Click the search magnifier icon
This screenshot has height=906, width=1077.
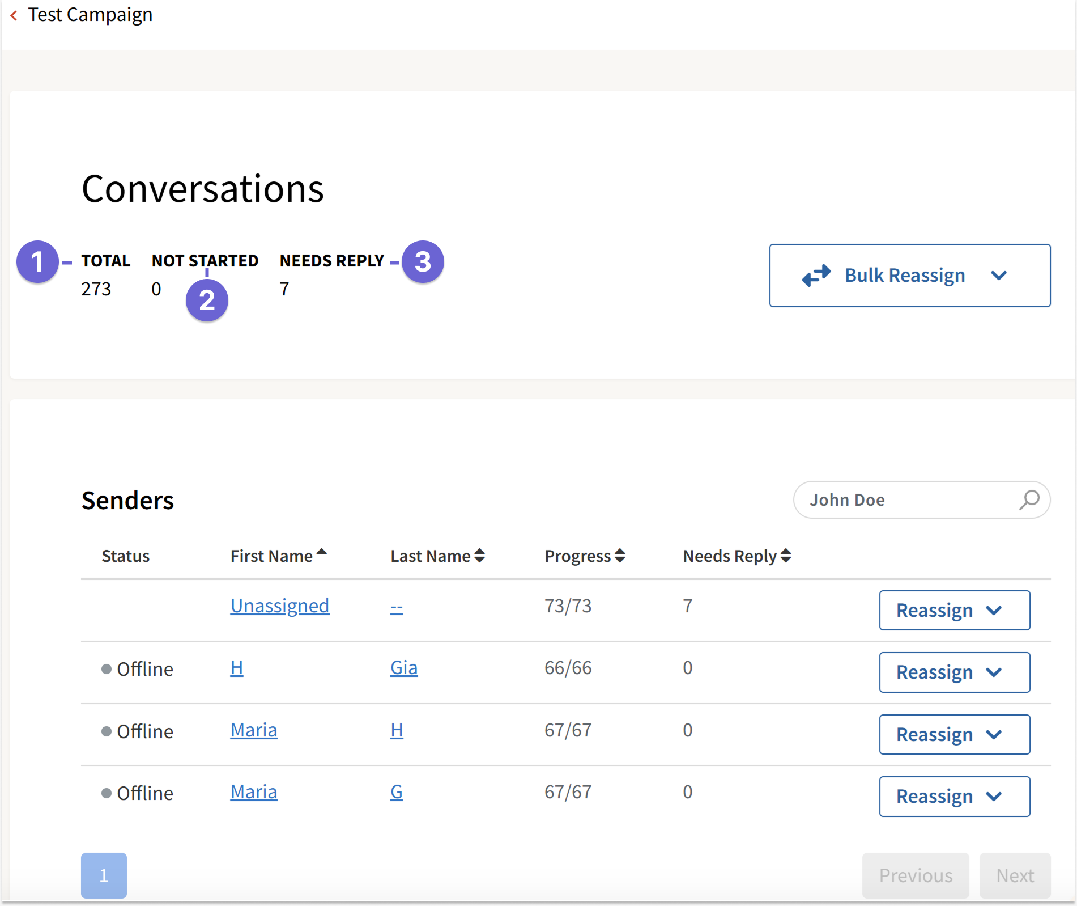pos(1030,500)
